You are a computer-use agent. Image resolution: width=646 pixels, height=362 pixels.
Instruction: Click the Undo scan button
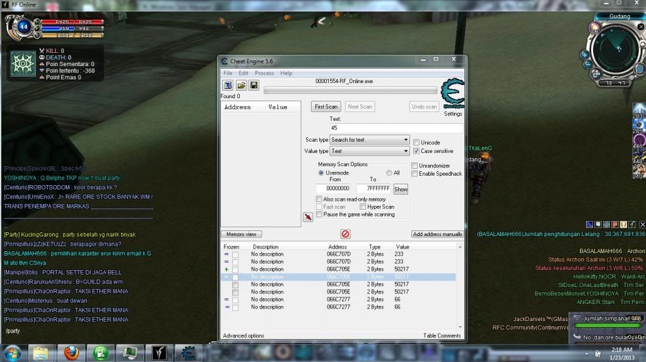coord(424,106)
